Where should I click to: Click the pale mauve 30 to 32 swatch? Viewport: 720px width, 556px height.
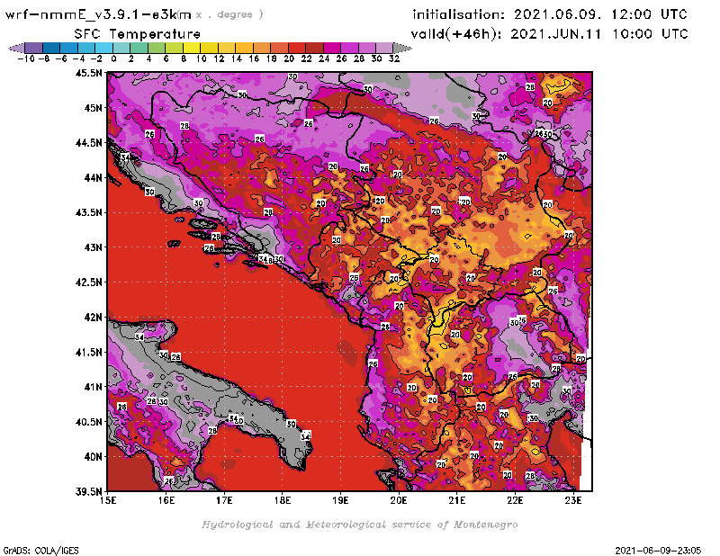[x=384, y=48]
